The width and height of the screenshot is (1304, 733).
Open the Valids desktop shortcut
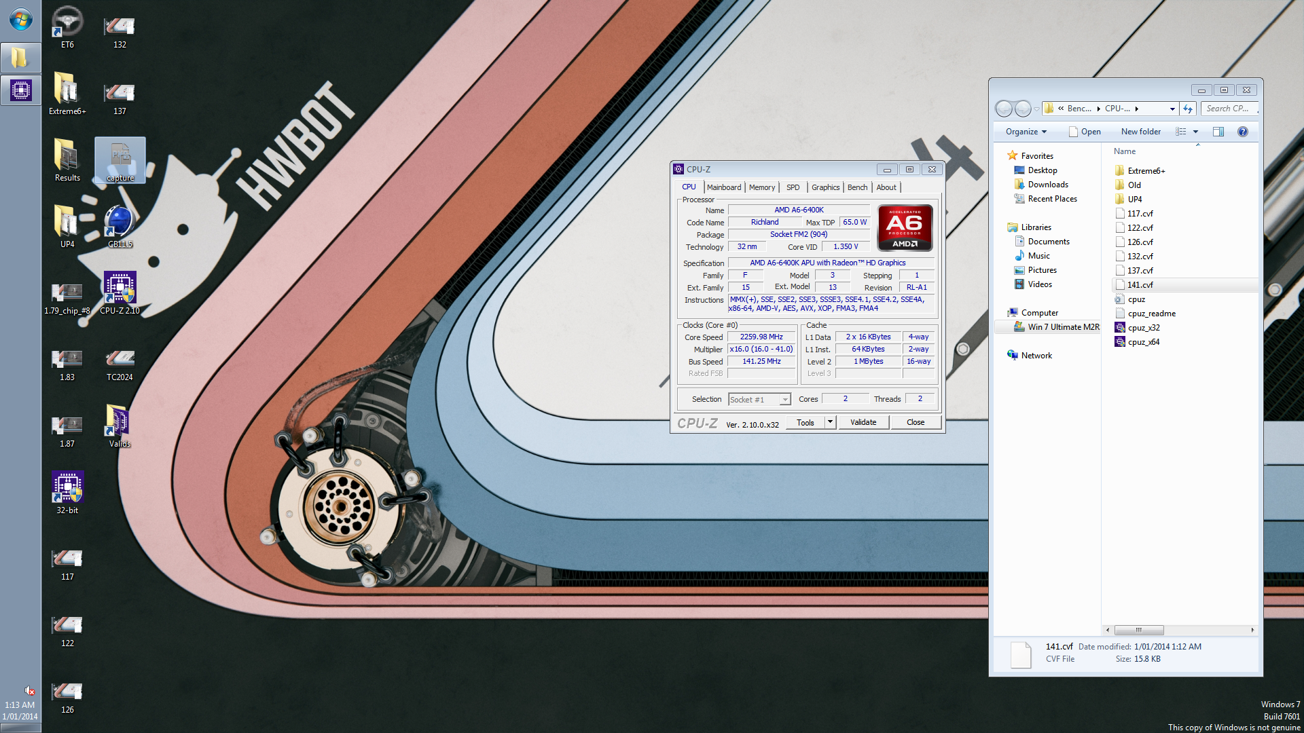pos(120,426)
